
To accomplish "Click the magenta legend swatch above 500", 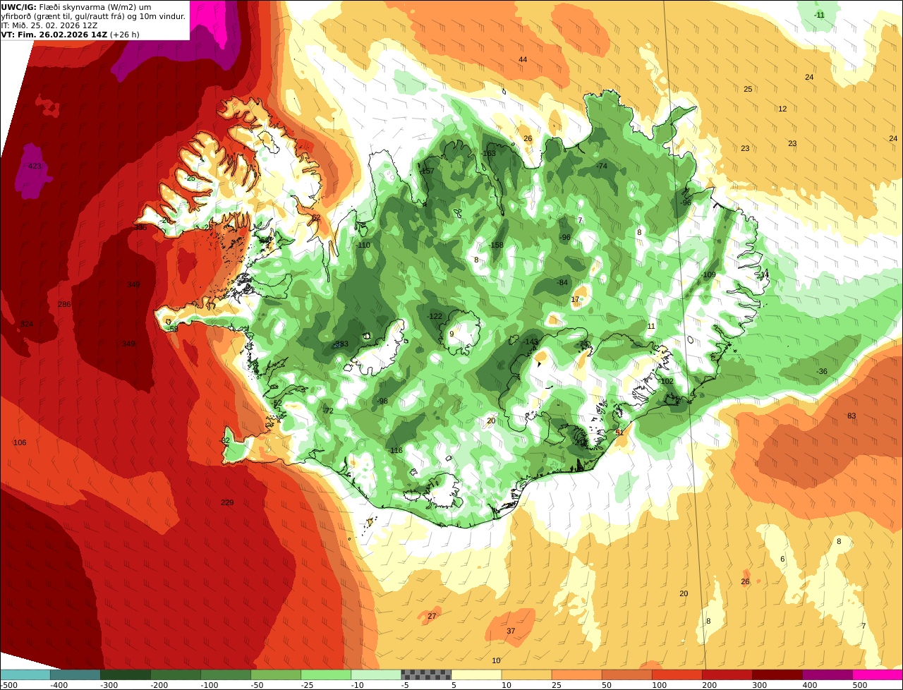I will point(878,674).
